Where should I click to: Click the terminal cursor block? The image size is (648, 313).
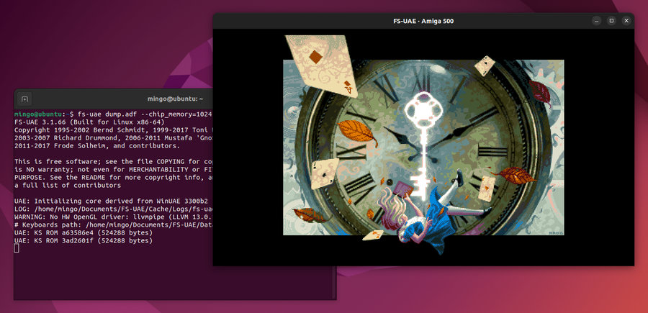tap(17, 248)
